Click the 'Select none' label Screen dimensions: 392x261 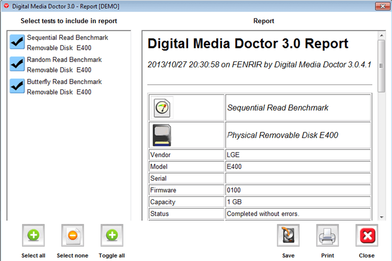tap(73, 256)
